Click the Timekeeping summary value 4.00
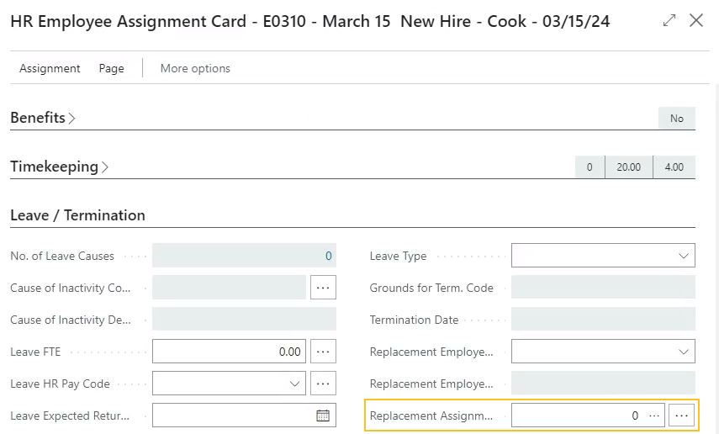The height and width of the screenshot is (434, 719). click(674, 167)
